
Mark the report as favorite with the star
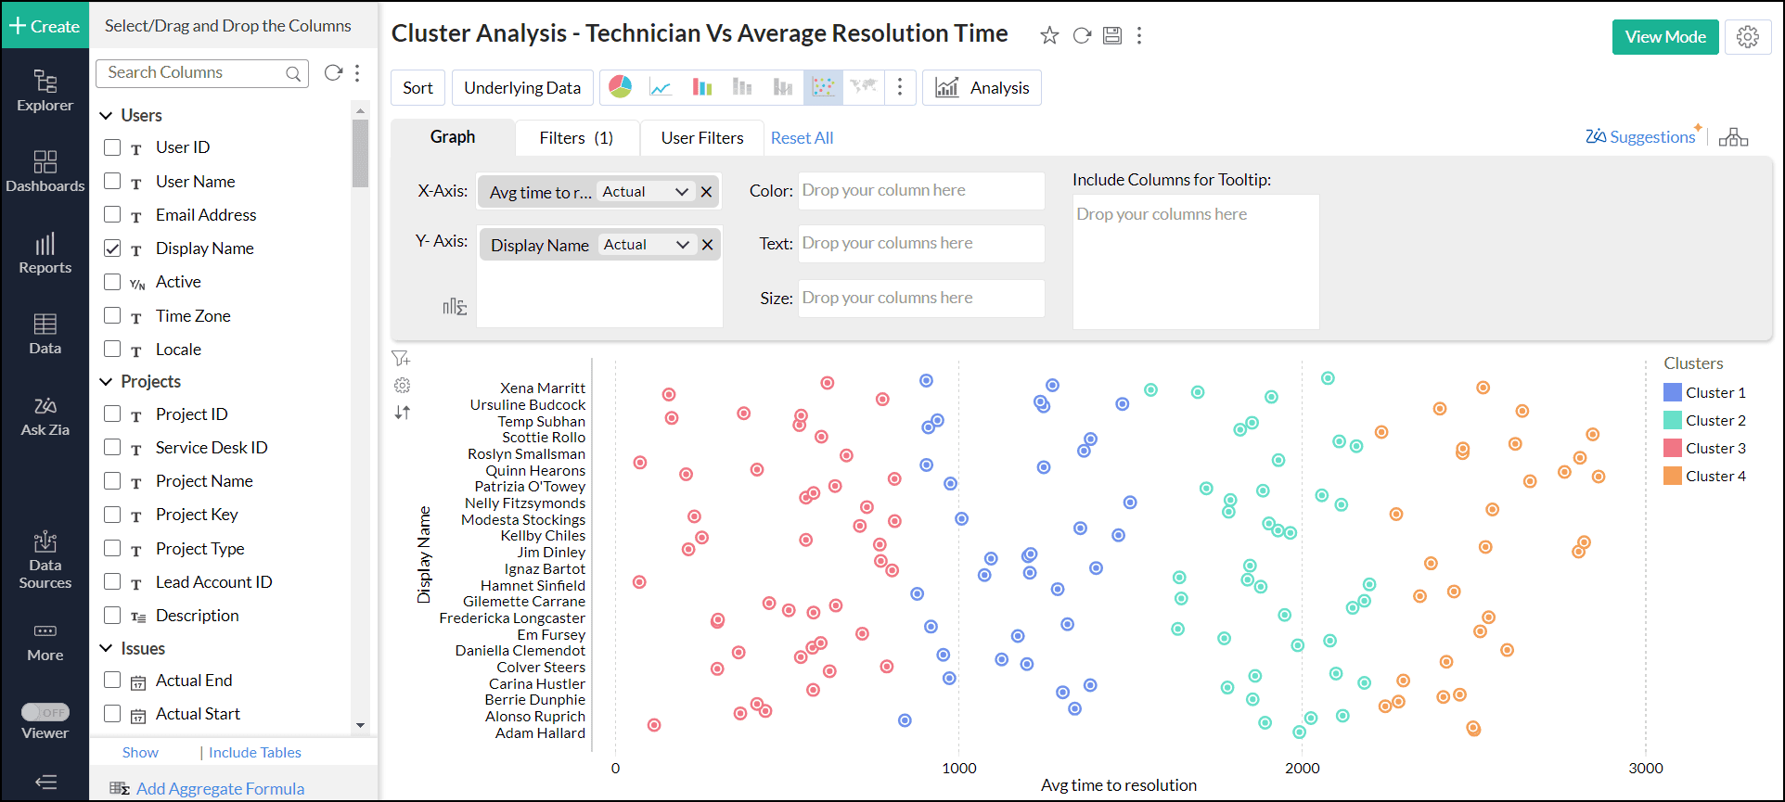[1049, 35]
